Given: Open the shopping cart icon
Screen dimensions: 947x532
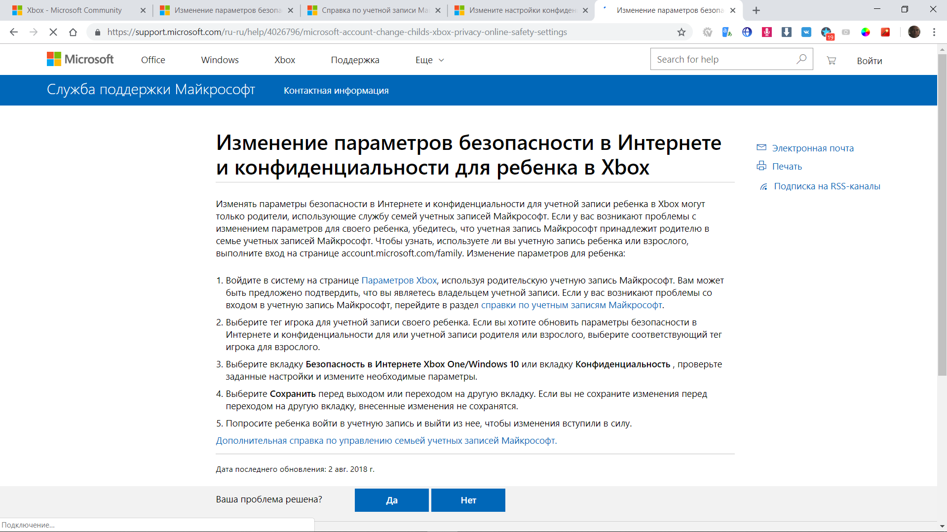Looking at the screenshot, I should pyautogui.click(x=832, y=60).
